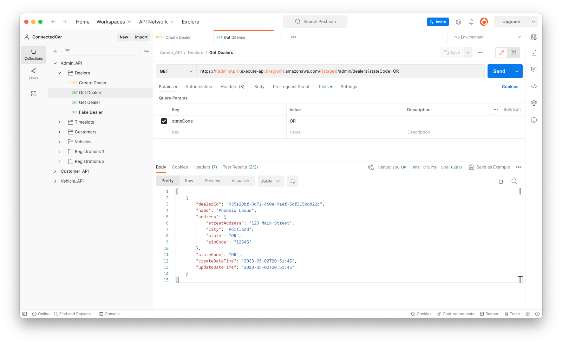Click Bulk Edit for query params
562x344 pixels.
(x=512, y=110)
